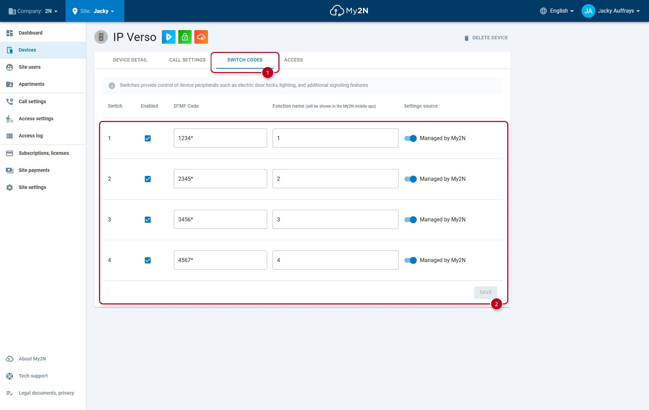
Task: Toggle Managed by My2N for switch 2
Action: 411,179
